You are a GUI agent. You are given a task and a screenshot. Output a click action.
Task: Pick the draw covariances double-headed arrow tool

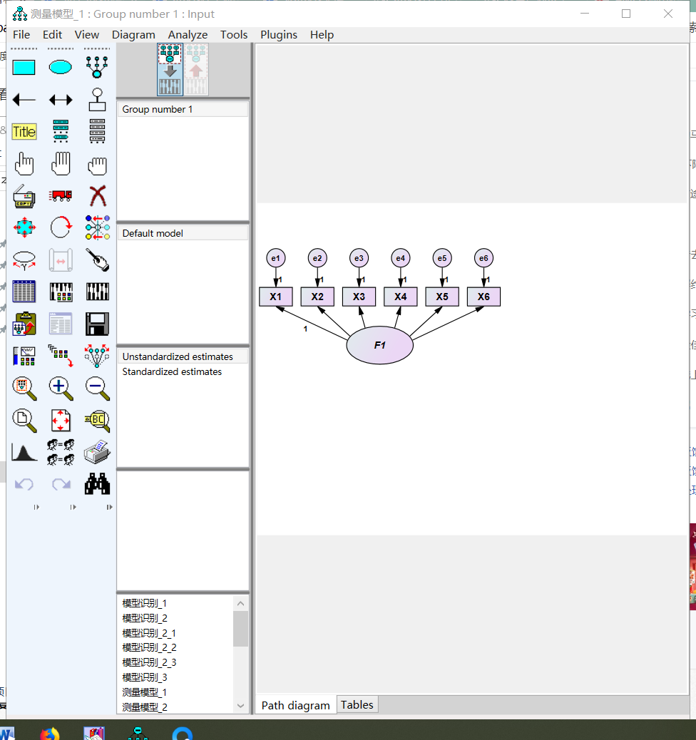61,100
